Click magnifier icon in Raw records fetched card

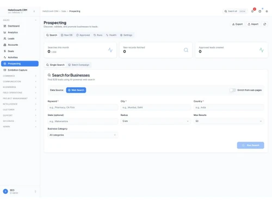186,50
